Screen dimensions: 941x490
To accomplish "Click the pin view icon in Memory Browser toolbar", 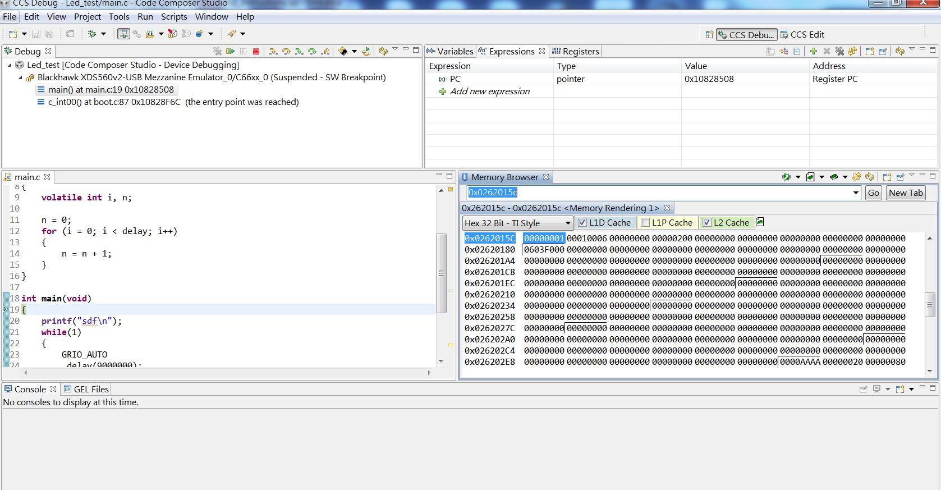I will coord(900,177).
